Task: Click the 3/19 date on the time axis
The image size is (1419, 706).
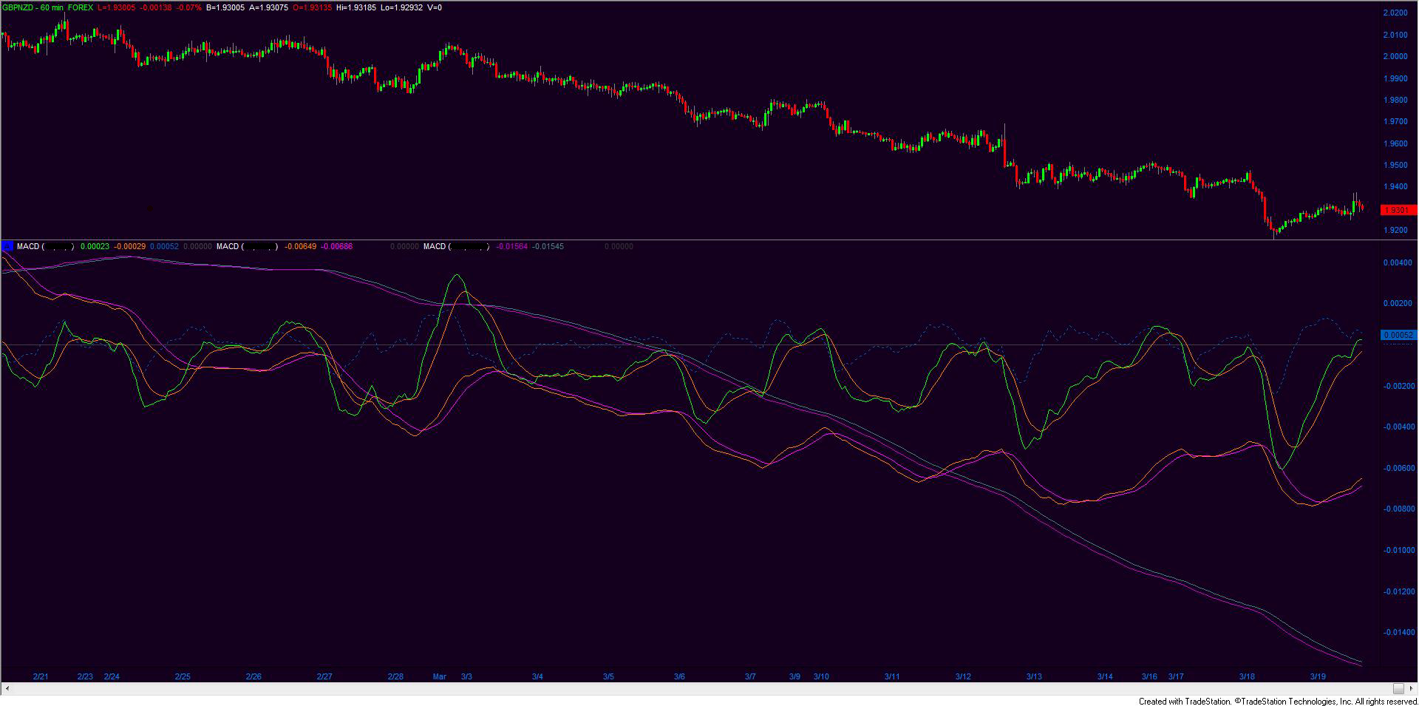Action: pyautogui.click(x=1318, y=676)
